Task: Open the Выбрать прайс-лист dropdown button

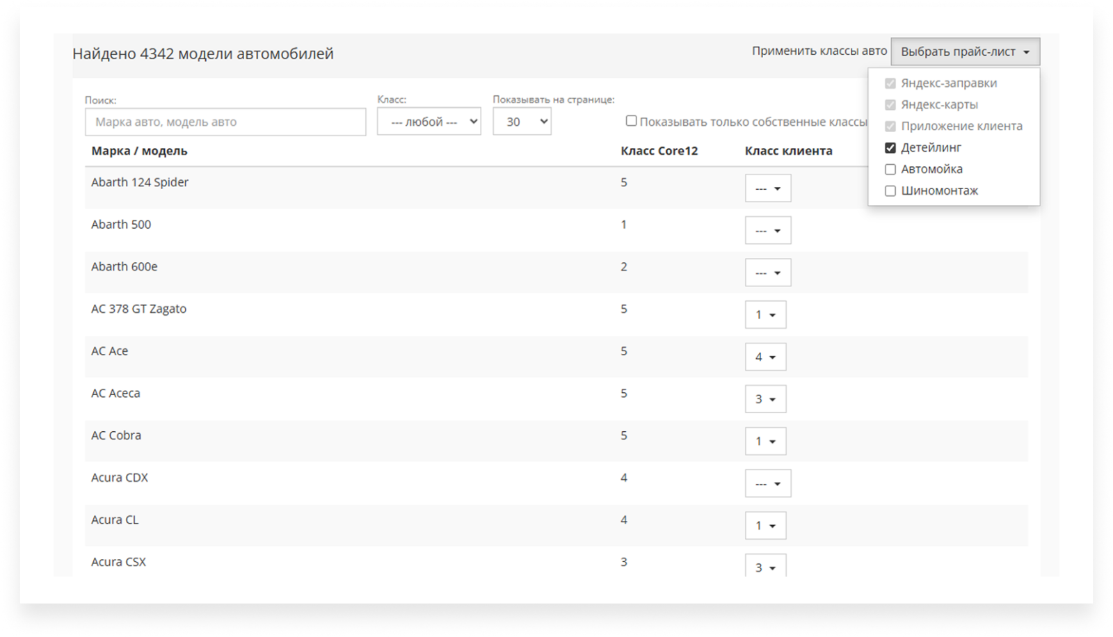Action: tap(965, 52)
